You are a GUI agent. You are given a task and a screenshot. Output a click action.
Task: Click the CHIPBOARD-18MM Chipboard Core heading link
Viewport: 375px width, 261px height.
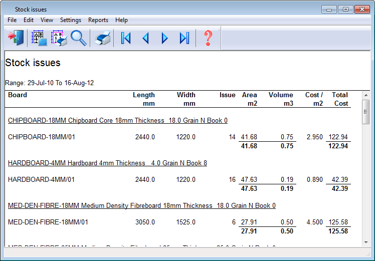pos(118,120)
